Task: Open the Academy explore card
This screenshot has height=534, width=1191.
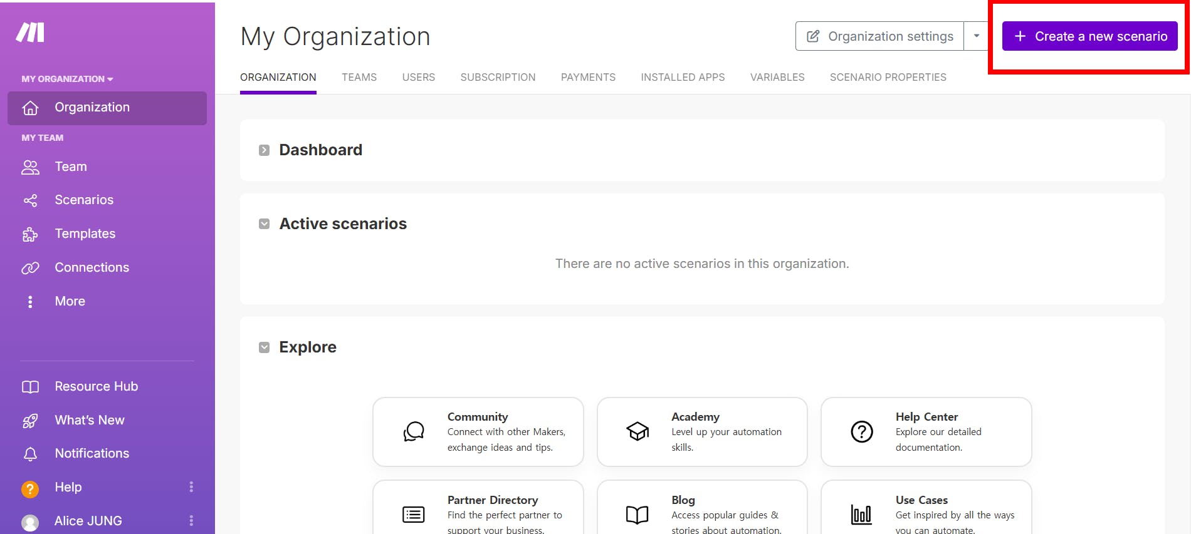Action: coord(702,432)
